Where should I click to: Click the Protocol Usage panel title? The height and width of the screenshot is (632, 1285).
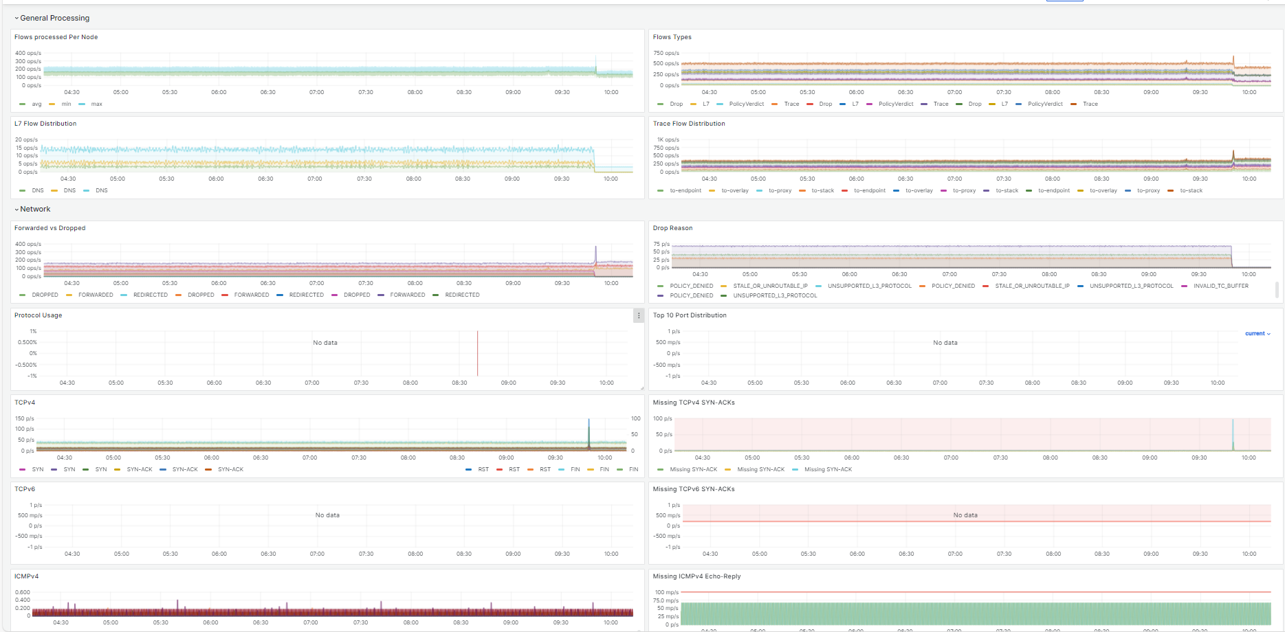(x=39, y=315)
